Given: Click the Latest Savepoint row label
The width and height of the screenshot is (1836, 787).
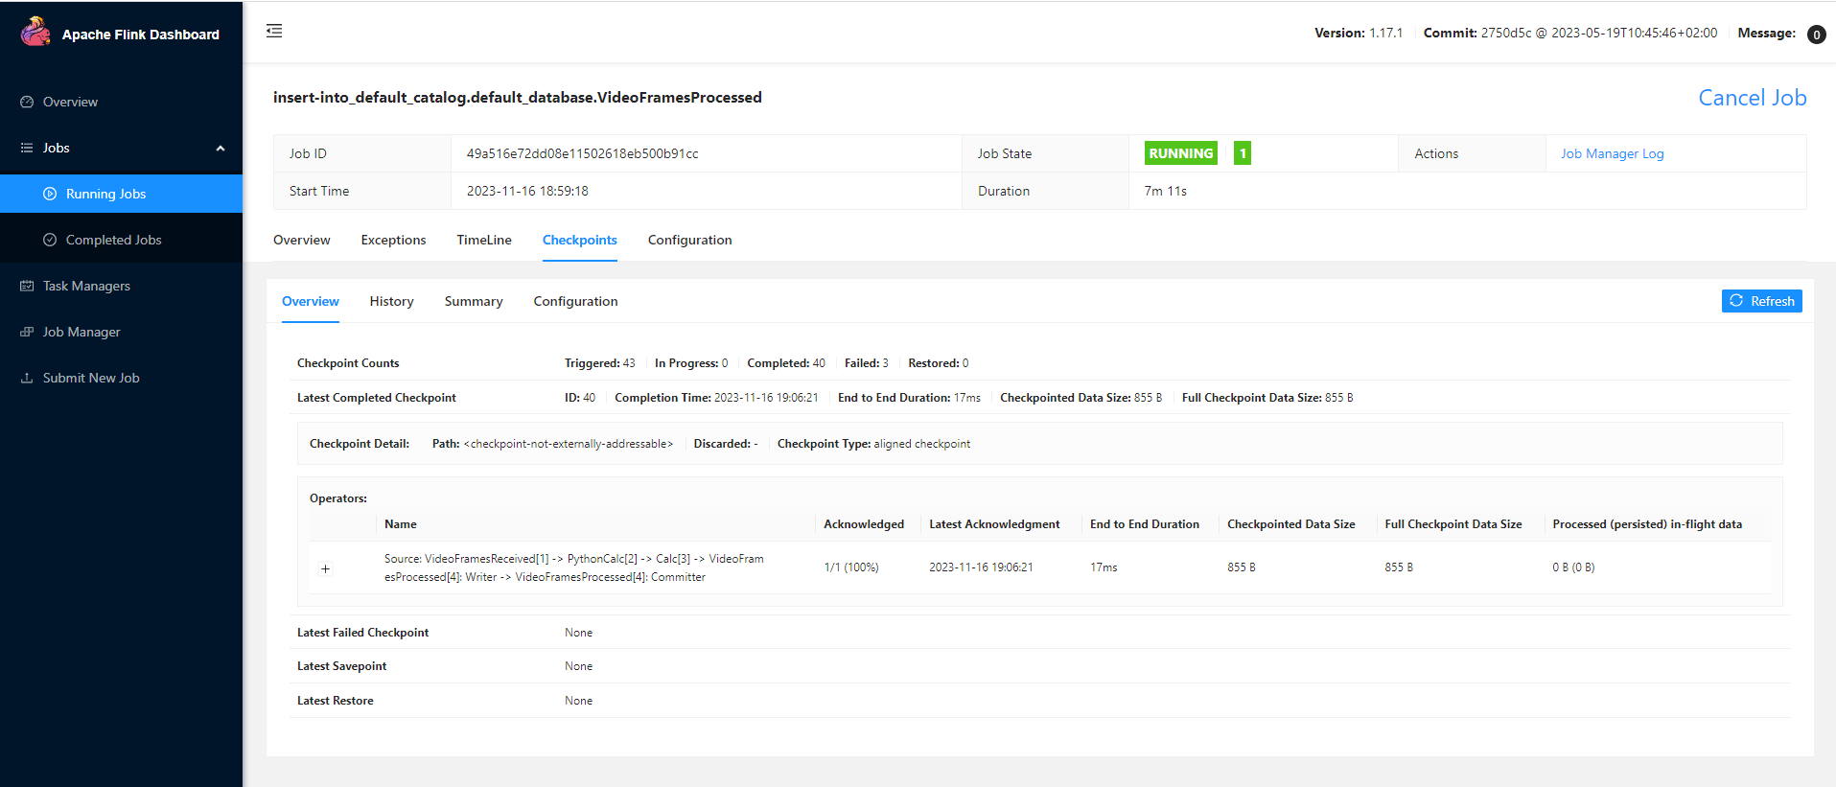Looking at the screenshot, I should [341, 666].
